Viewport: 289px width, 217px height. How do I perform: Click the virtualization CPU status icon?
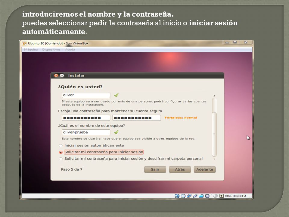click(x=207, y=196)
